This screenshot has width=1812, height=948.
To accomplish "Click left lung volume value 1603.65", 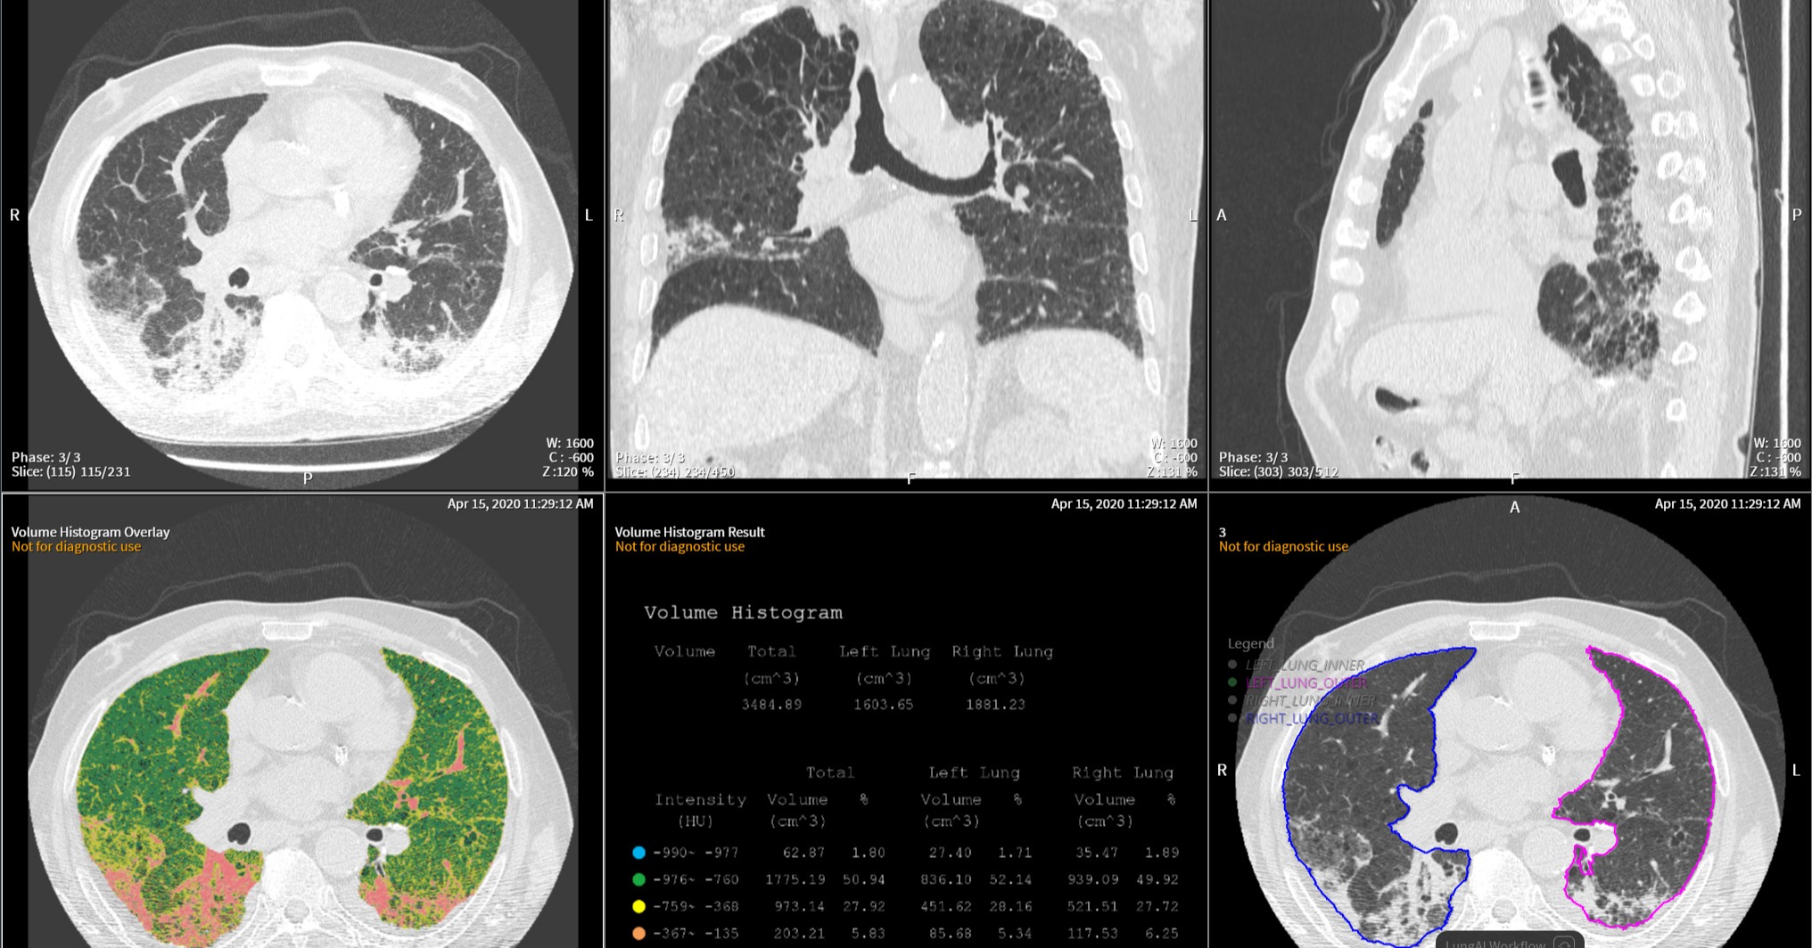I will pos(884,705).
